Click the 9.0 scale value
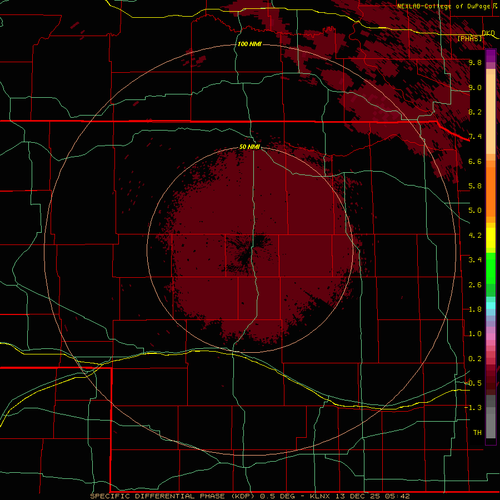 point(475,88)
